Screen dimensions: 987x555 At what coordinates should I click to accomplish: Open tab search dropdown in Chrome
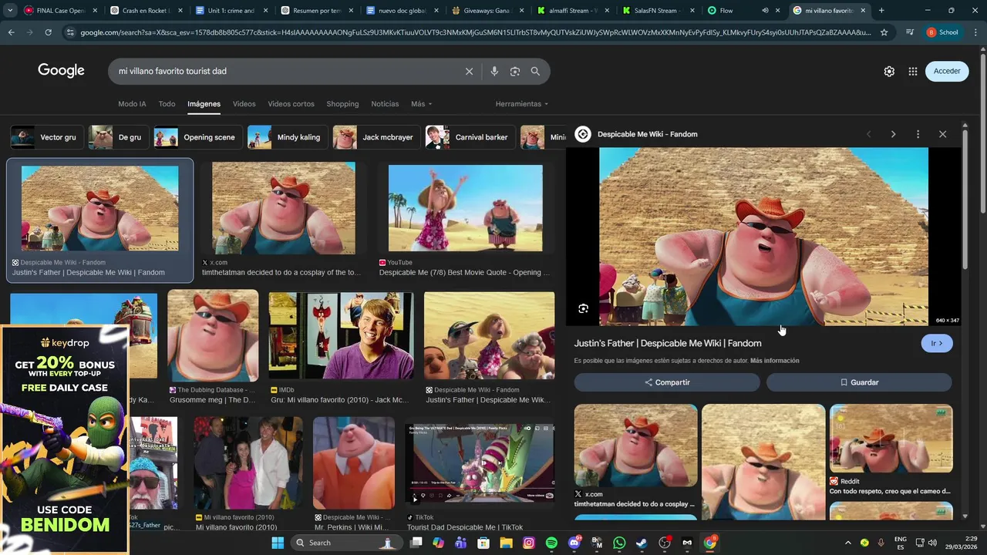pyautogui.click(x=11, y=11)
